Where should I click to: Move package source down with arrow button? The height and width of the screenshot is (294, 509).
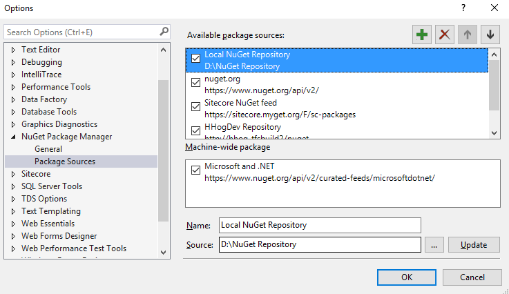[x=490, y=35]
